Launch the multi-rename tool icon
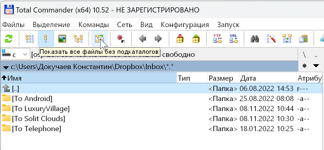 tap(271, 39)
